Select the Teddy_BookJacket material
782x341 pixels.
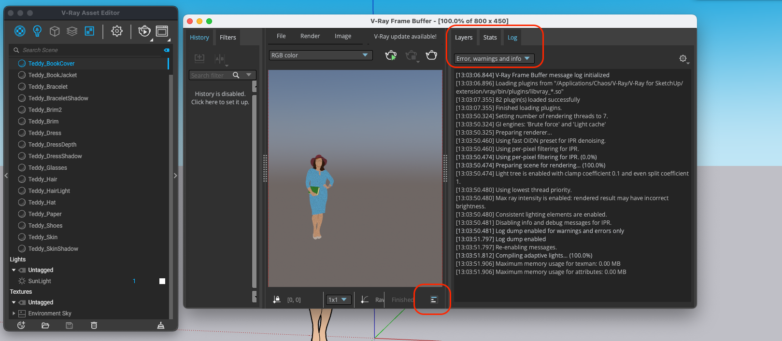click(x=89, y=75)
